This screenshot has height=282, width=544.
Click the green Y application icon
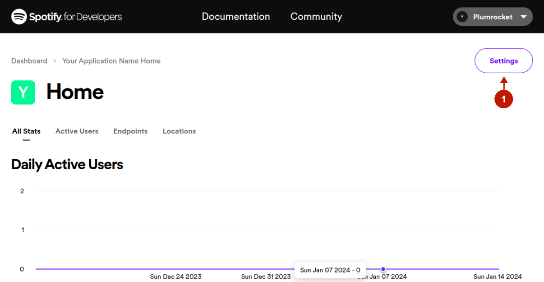(x=23, y=92)
